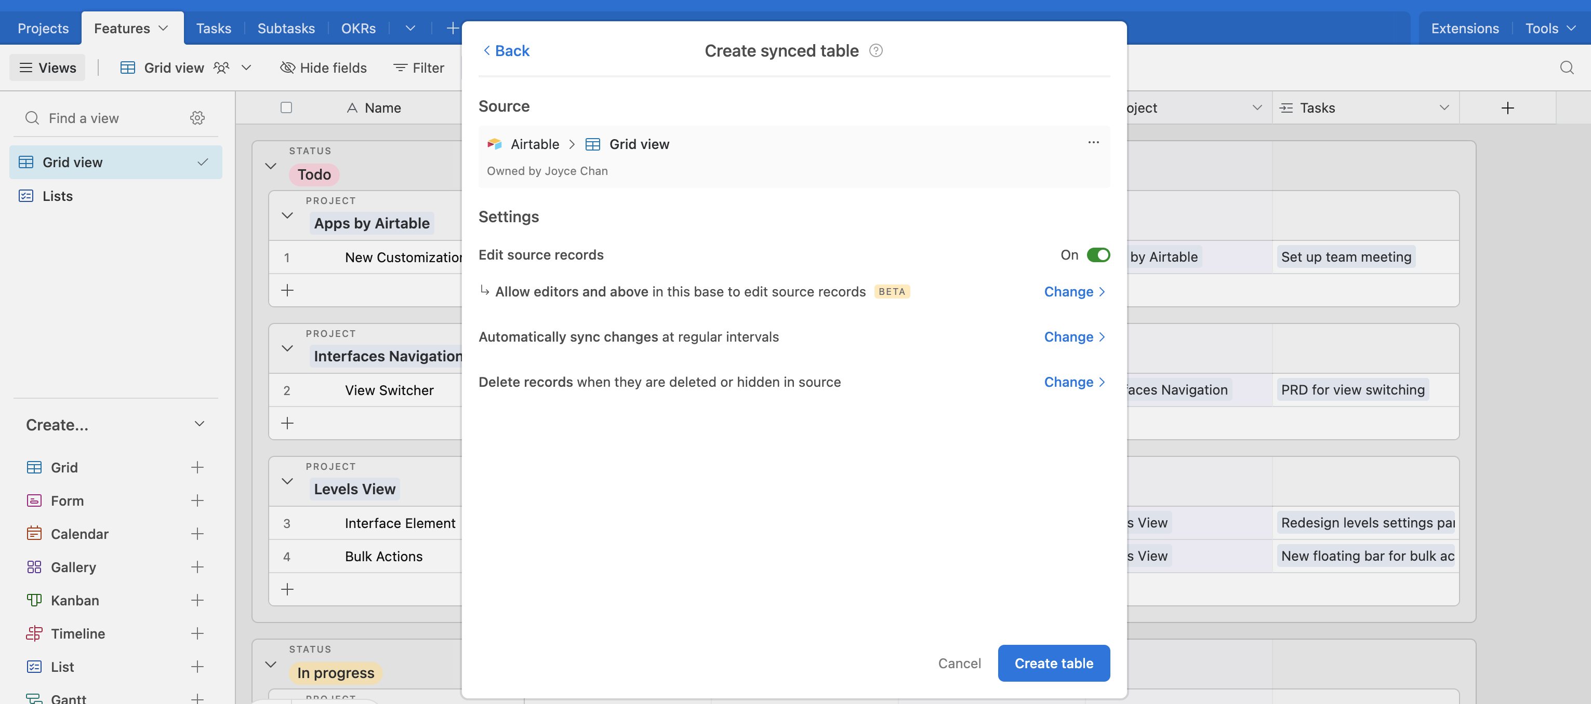Click Cancel to dismiss the dialog
1591x704 pixels.
959,664
